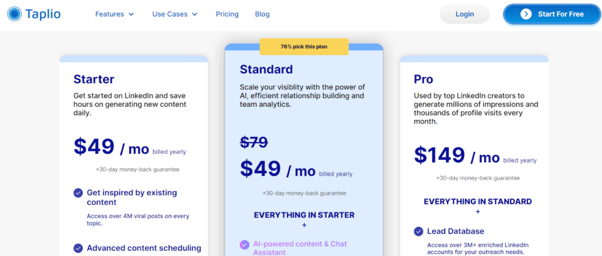This screenshot has width=602, height=256.
Task: Click the Taplio brand name text
Action: (x=43, y=14)
